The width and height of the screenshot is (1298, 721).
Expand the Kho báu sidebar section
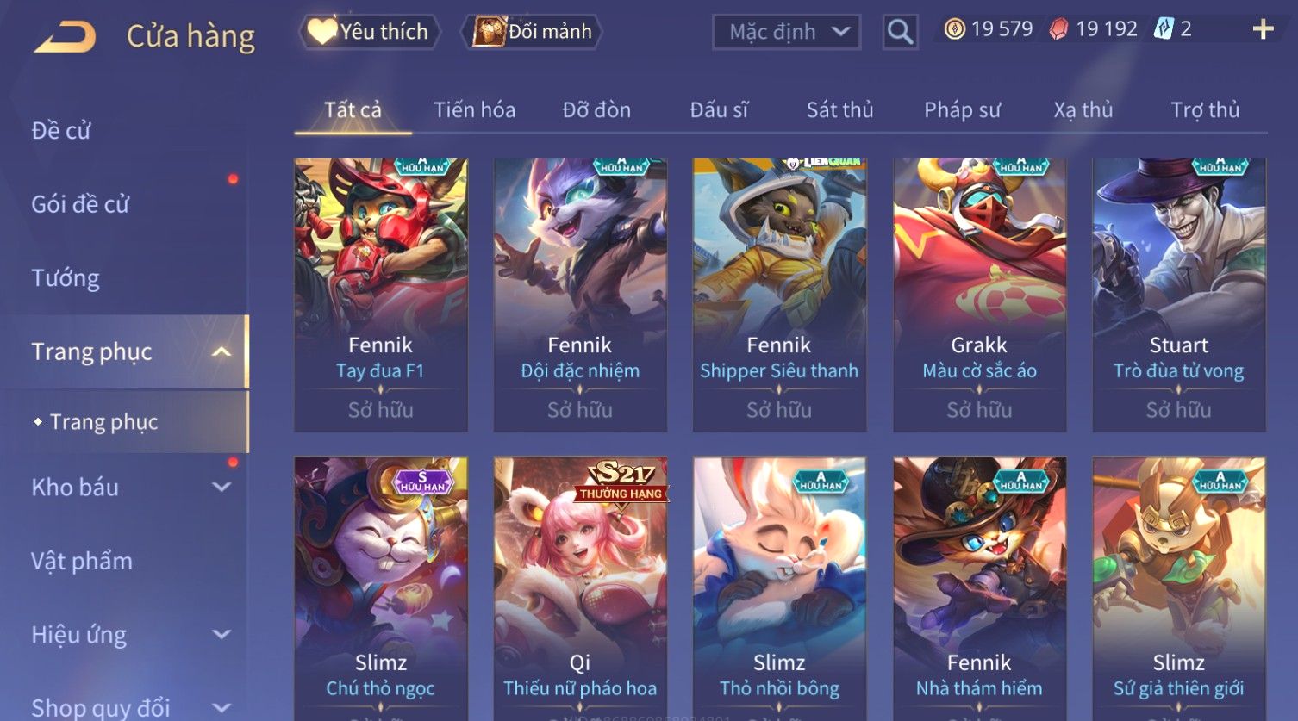[222, 487]
